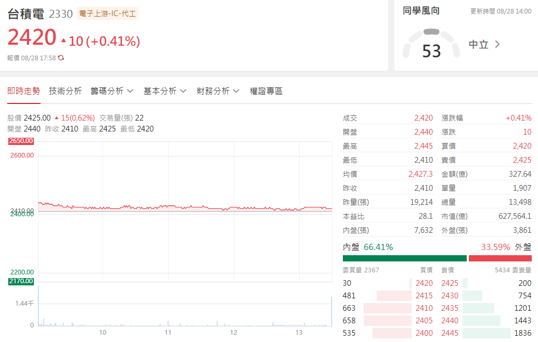
Task: Click the stock code 2330
Action: click(x=61, y=14)
